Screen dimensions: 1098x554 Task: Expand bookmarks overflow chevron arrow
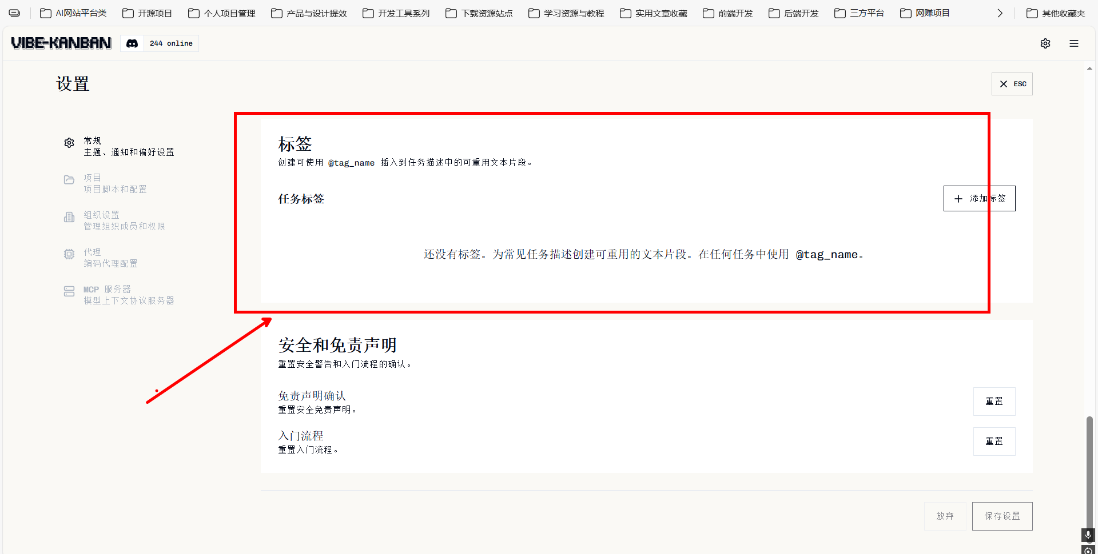coord(1000,13)
